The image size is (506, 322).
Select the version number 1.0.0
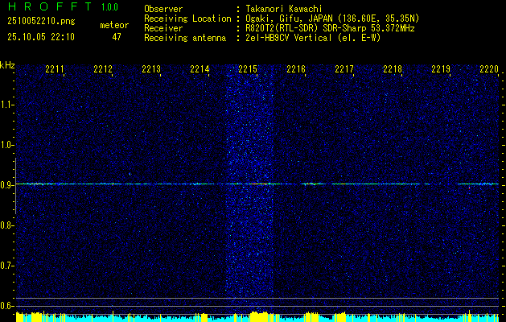point(109,7)
